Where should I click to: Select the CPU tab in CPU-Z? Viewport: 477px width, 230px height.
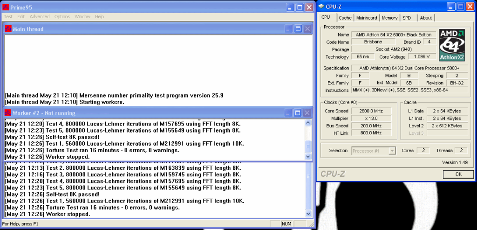tap(326, 17)
